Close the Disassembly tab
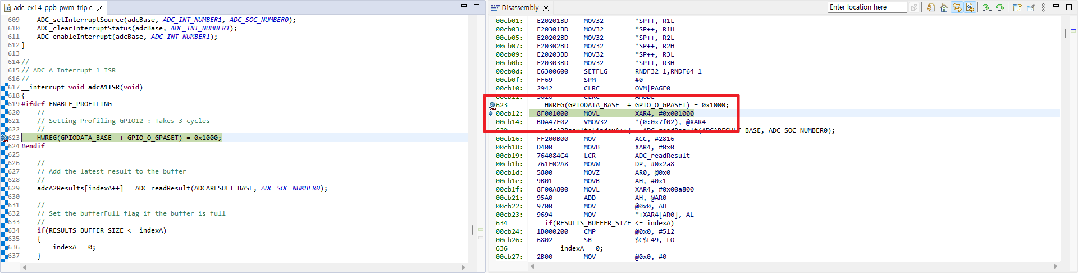Screen dimensions: 1078x273 point(546,8)
